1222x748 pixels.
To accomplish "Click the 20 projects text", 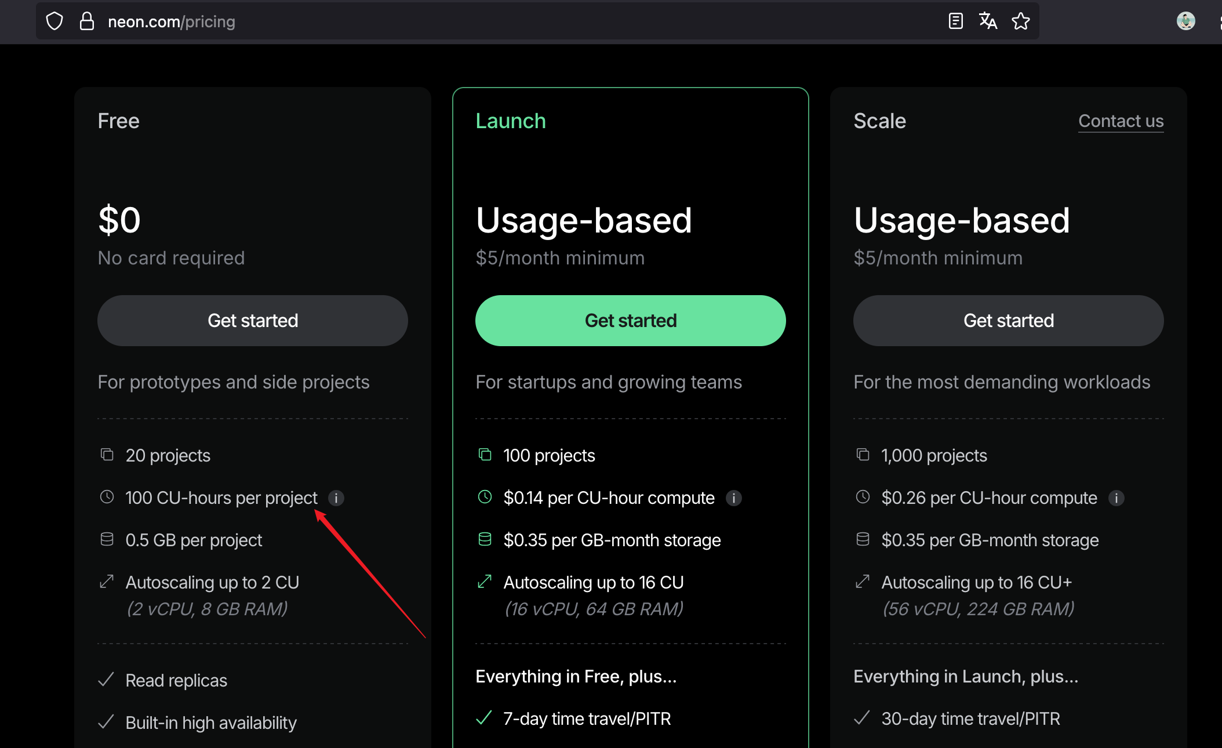I will (x=168, y=456).
